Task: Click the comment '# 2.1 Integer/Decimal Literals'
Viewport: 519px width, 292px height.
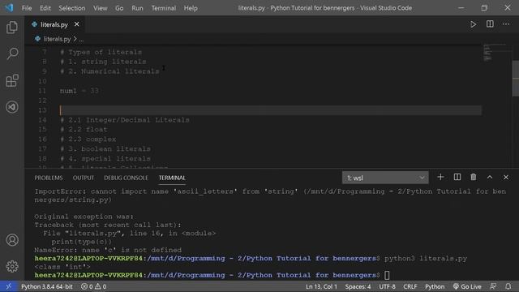Action: pyautogui.click(x=125, y=120)
